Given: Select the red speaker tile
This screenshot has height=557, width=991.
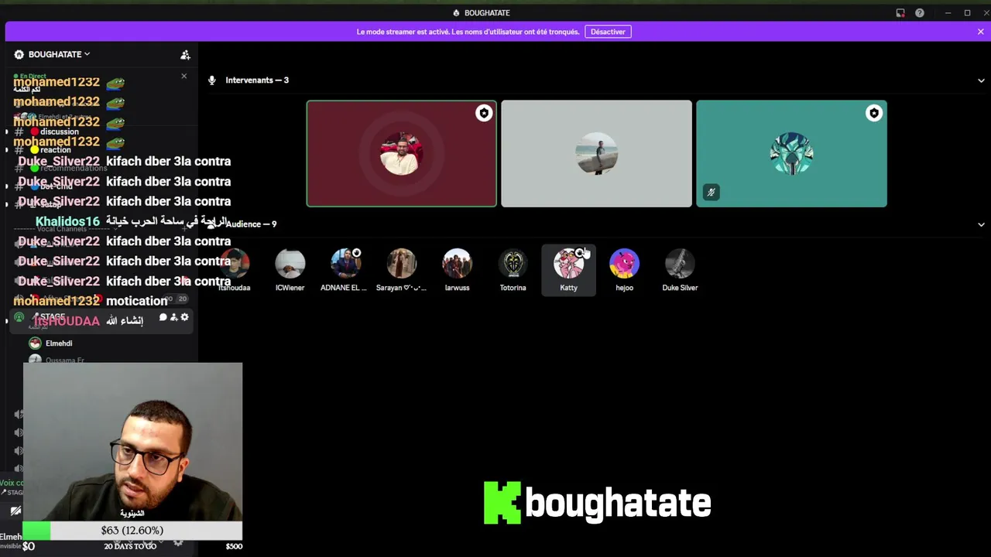Looking at the screenshot, I should (401, 154).
